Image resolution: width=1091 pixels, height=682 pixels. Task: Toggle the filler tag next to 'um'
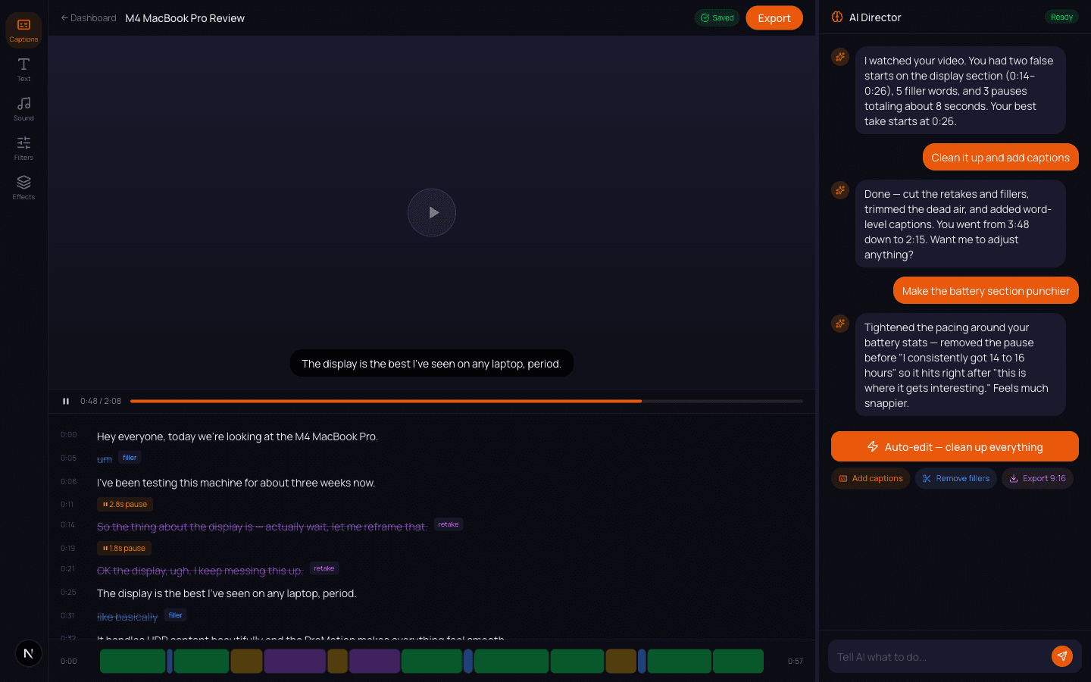[129, 457]
